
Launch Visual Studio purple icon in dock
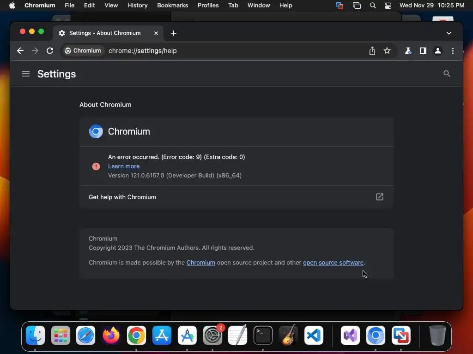coord(350,336)
